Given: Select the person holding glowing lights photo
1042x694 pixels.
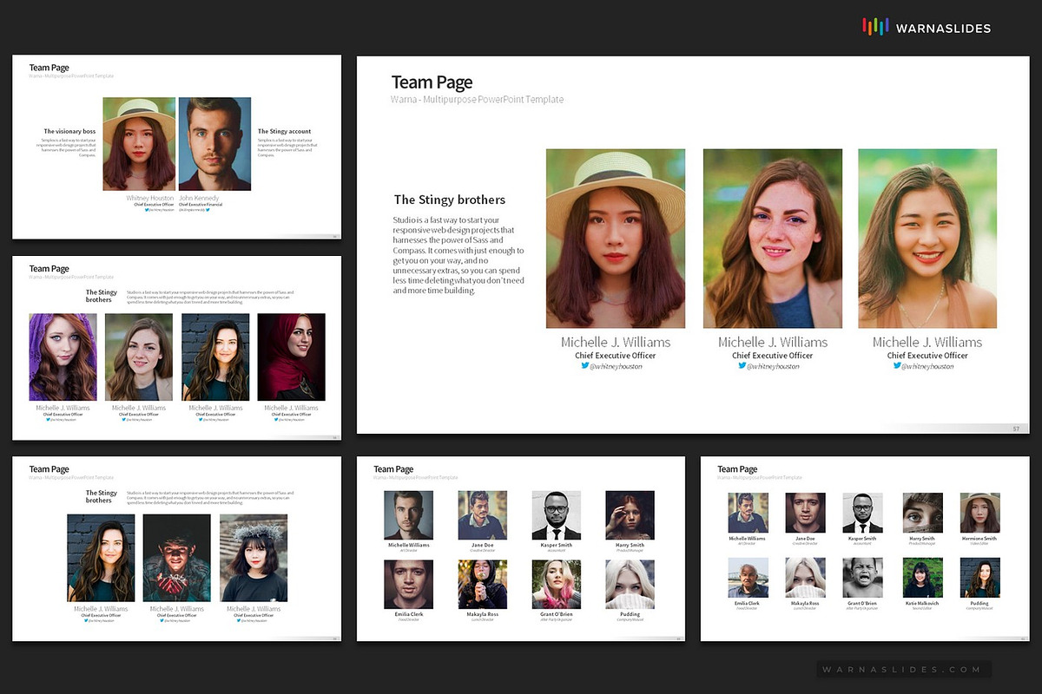Looking at the screenshot, I should tap(177, 559).
